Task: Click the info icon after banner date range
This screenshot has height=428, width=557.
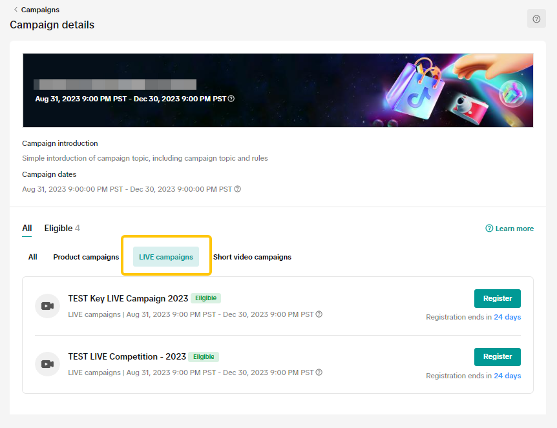Action: click(231, 99)
